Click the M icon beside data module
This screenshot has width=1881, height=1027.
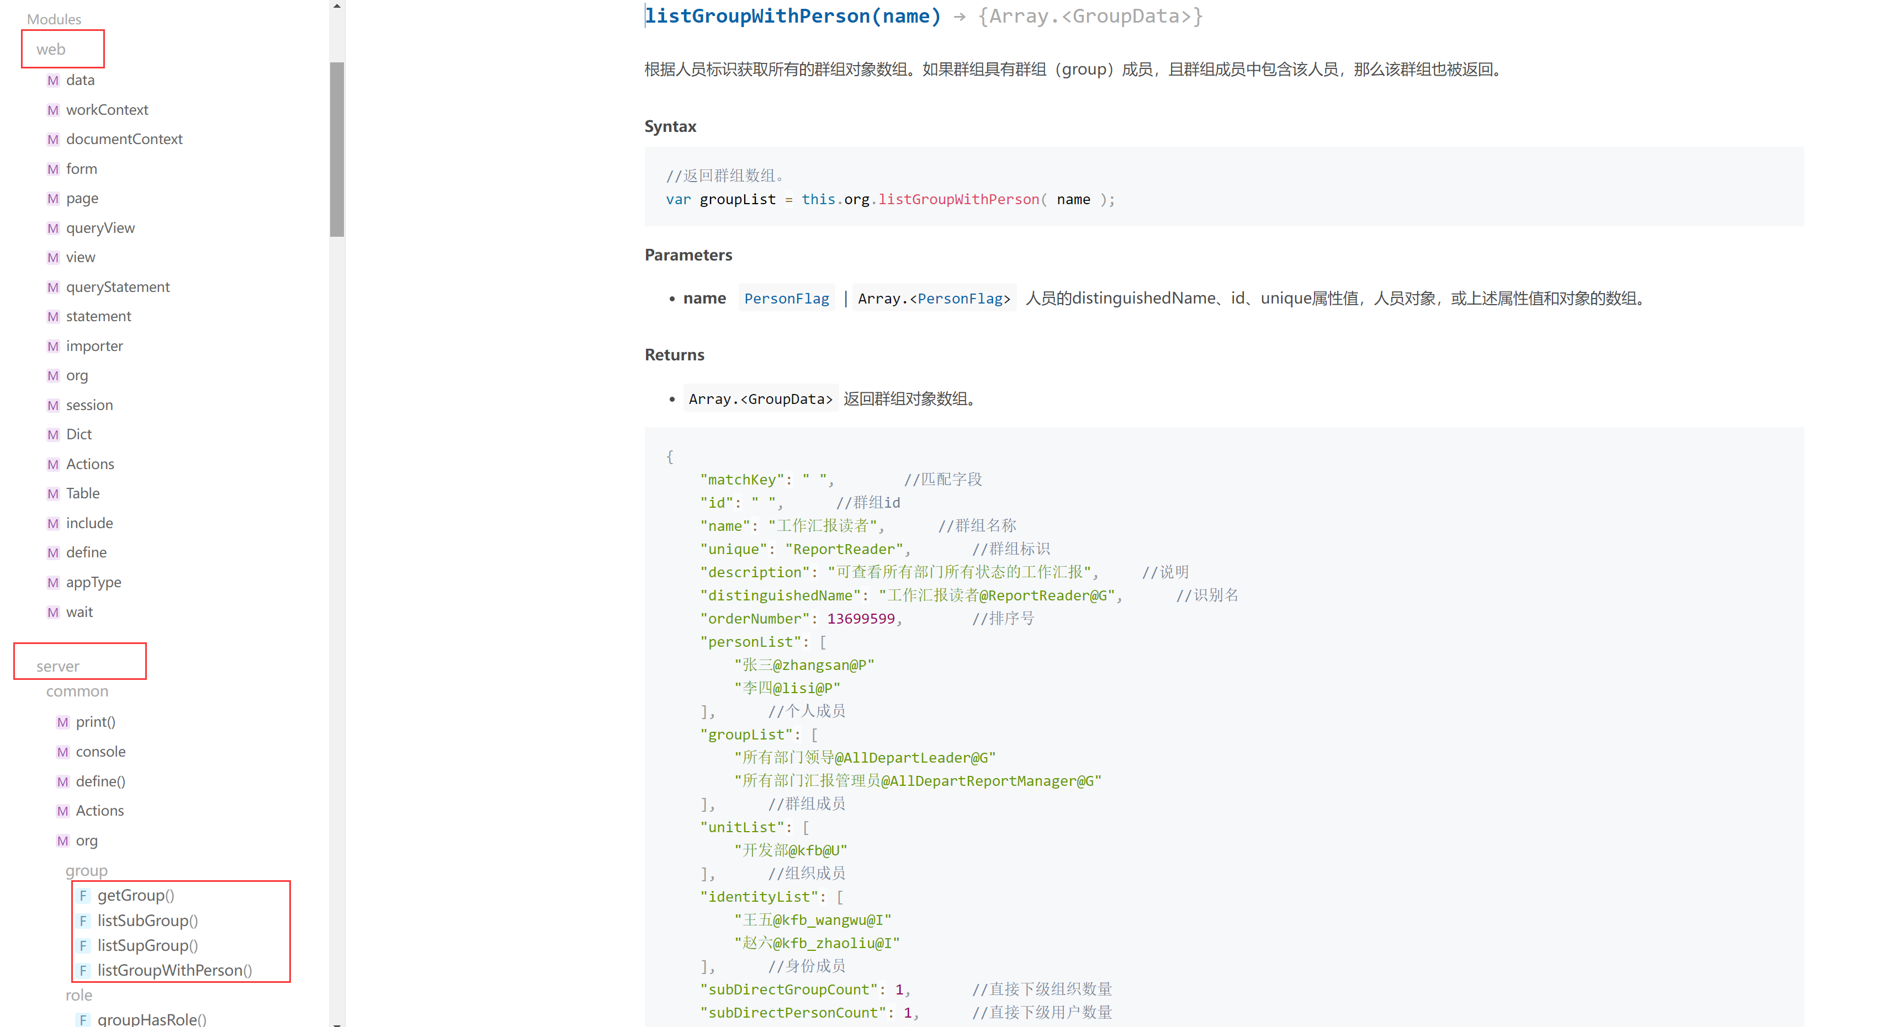click(52, 80)
